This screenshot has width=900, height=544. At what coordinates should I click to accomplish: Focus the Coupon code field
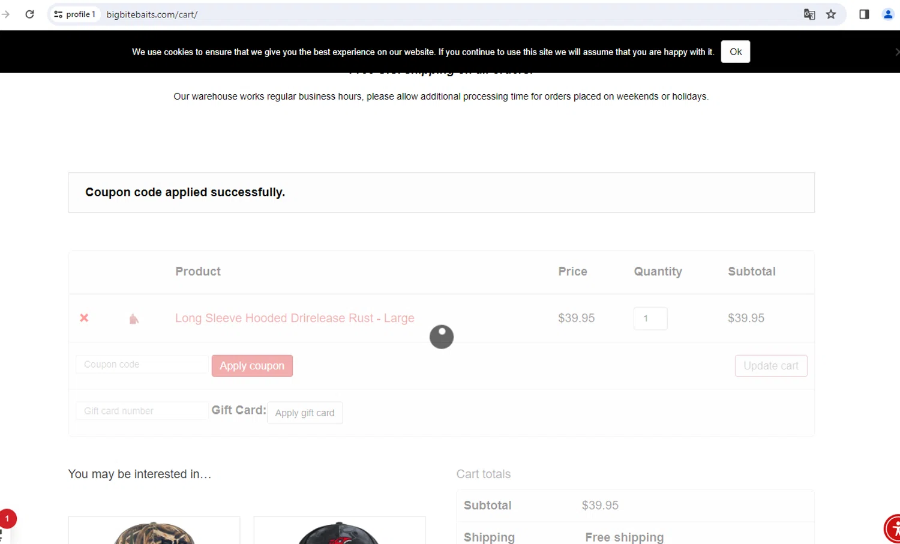tap(142, 364)
